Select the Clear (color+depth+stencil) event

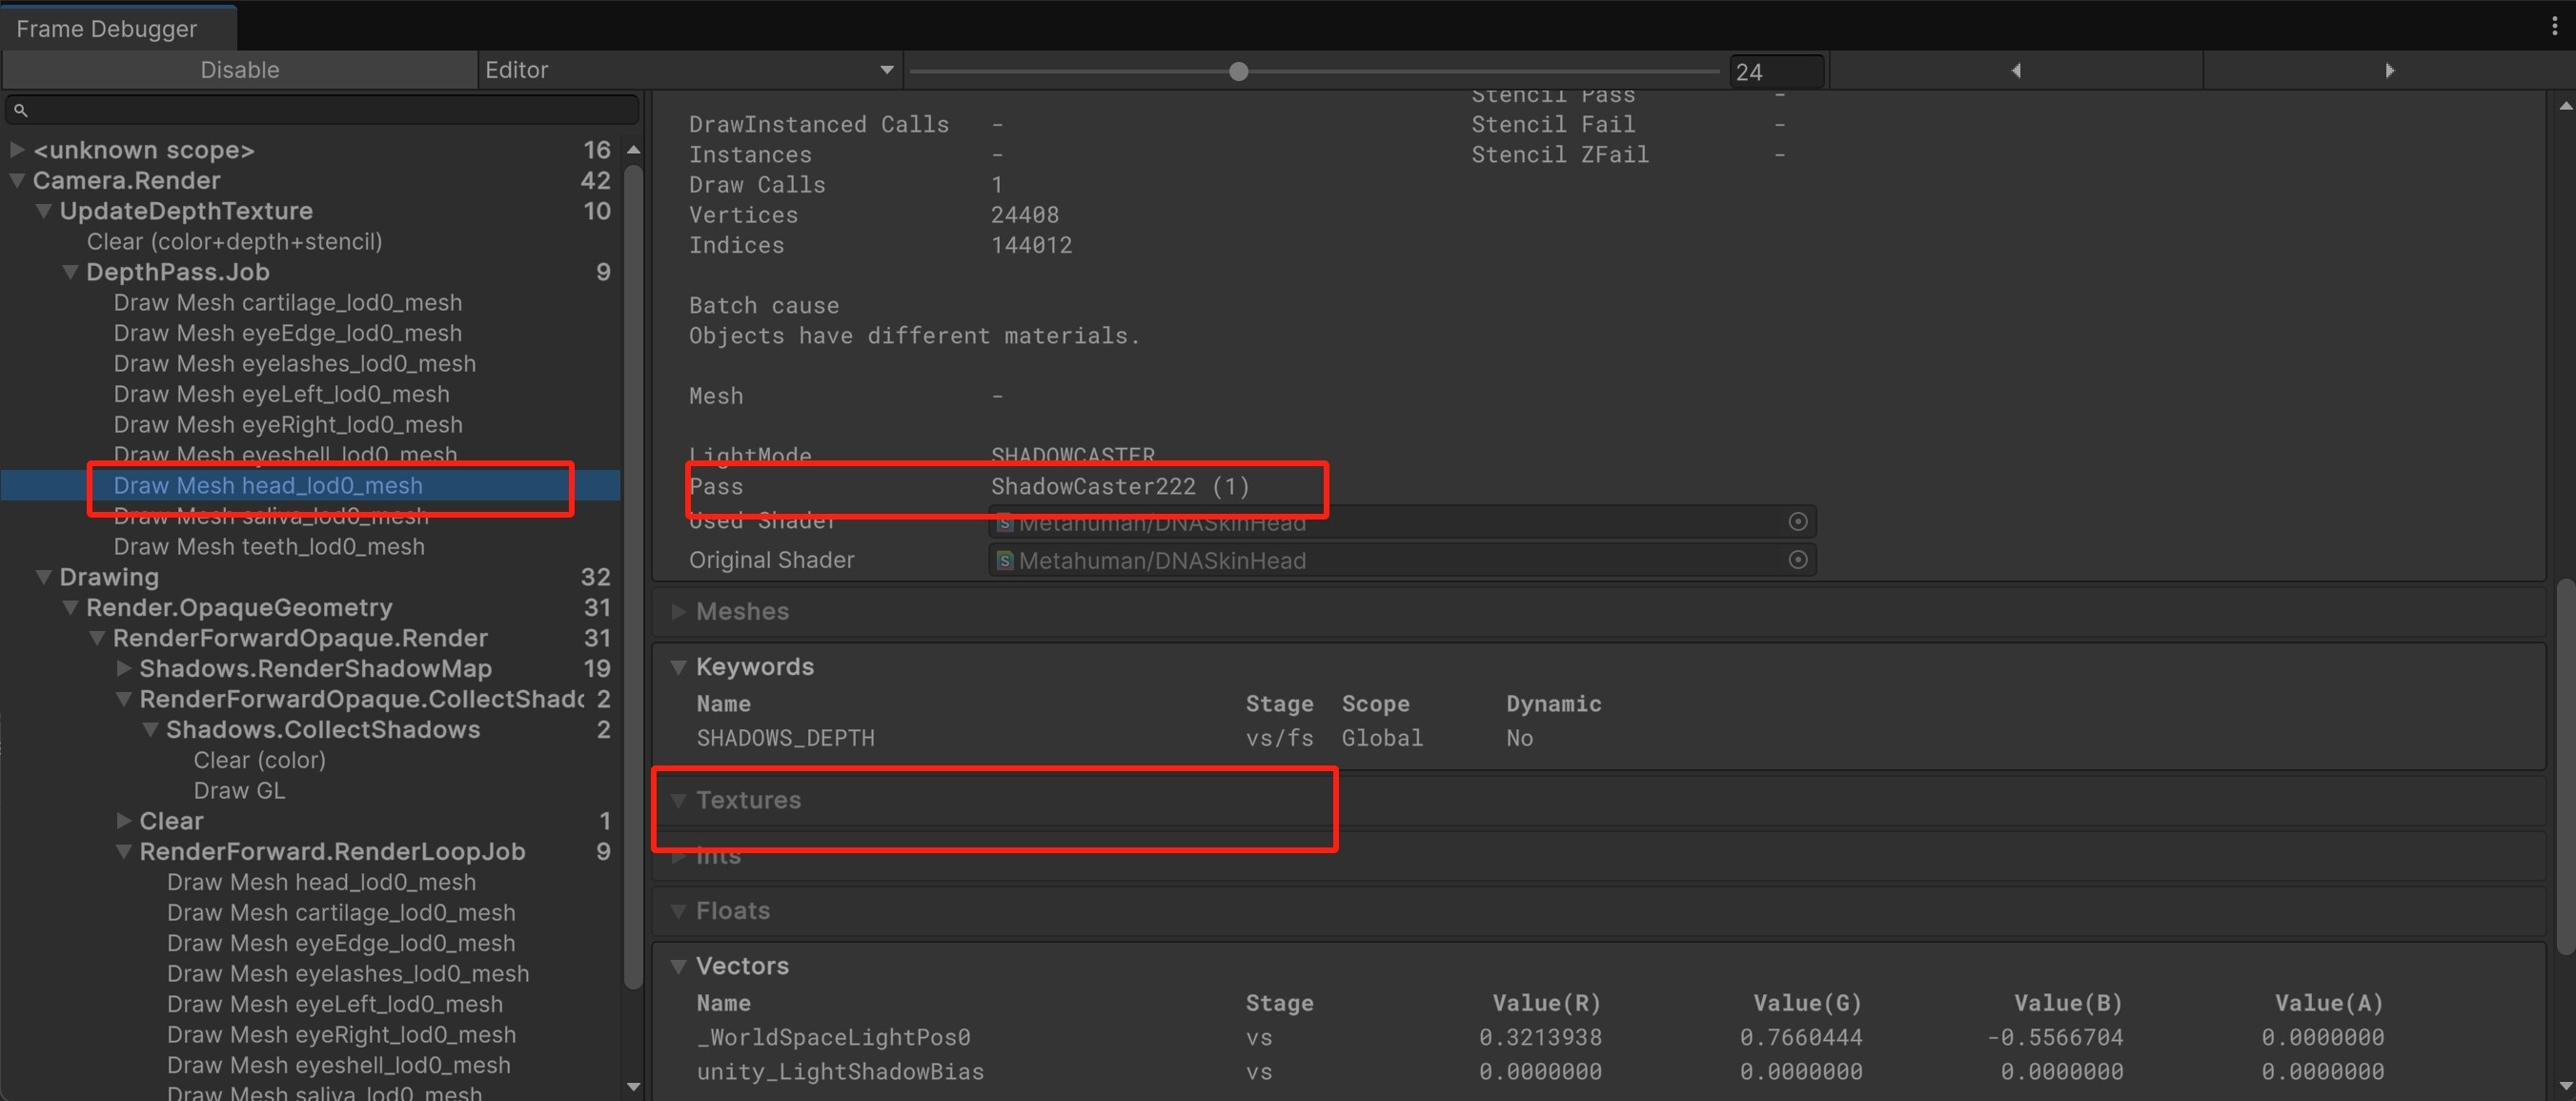point(234,241)
